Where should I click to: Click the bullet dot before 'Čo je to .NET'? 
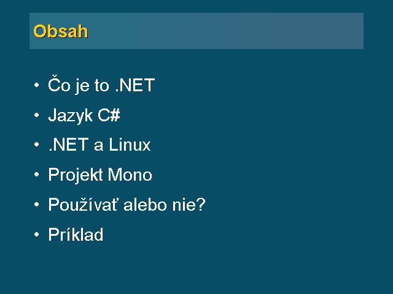tap(37, 85)
